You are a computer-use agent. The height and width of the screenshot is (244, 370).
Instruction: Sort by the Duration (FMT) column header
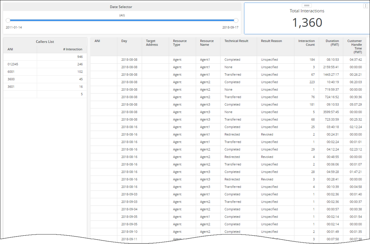(x=332, y=43)
